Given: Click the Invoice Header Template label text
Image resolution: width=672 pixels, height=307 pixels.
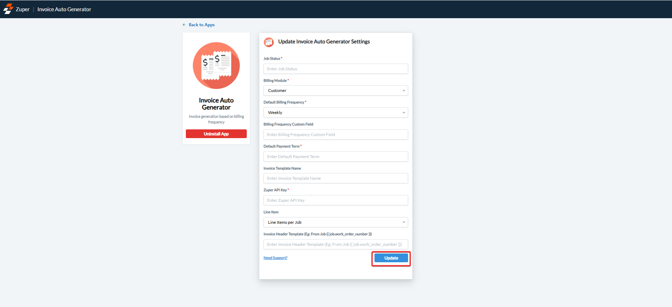Looking at the screenshot, I should click(318, 234).
